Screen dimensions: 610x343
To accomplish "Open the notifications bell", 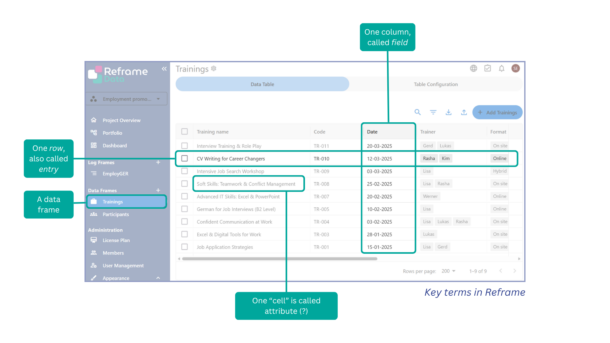I will click(501, 68).
